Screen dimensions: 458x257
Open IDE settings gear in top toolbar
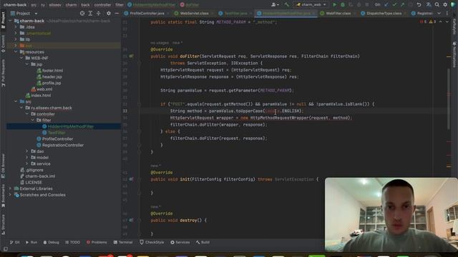coord(445,5)
